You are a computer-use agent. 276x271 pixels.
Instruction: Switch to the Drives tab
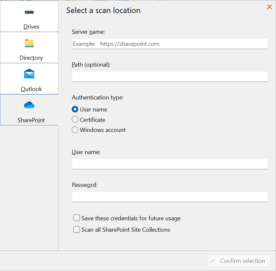pos(29,16)
